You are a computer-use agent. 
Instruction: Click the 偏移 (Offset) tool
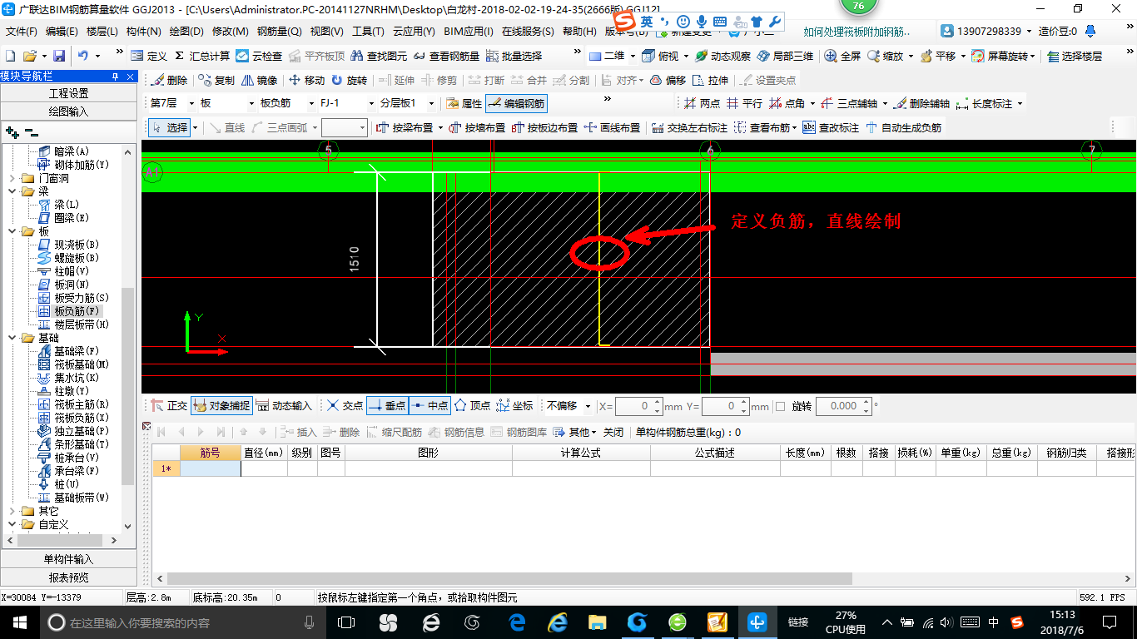pos(668,80)
